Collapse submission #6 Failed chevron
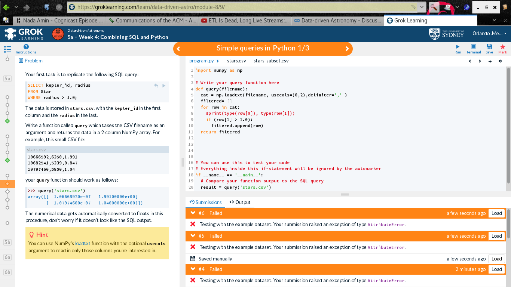The height and width of the screenshot is (287, 511). click(193, 213)
